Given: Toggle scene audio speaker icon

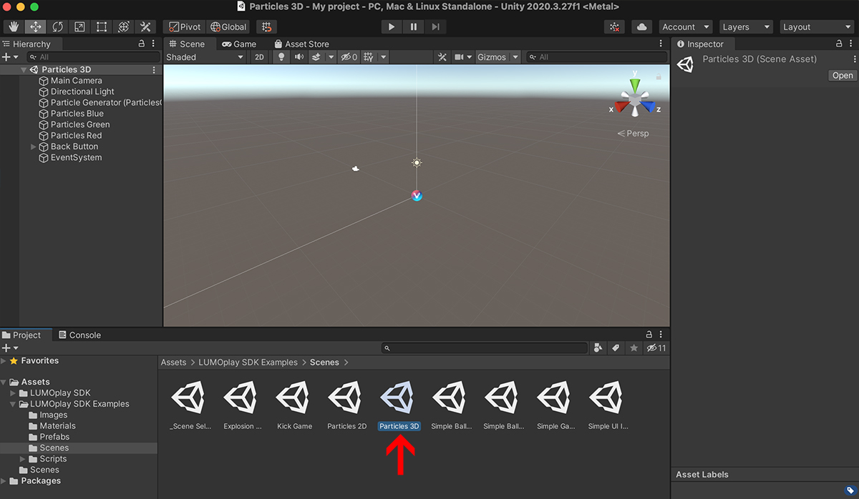Looking at the screenshot, I should click(x=299, y=57).
